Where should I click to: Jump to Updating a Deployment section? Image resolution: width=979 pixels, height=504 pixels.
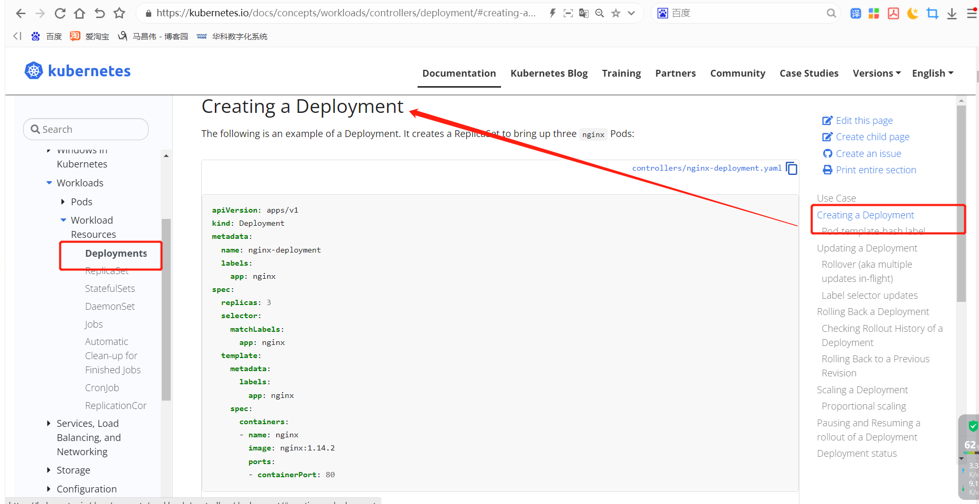[867, 248]
